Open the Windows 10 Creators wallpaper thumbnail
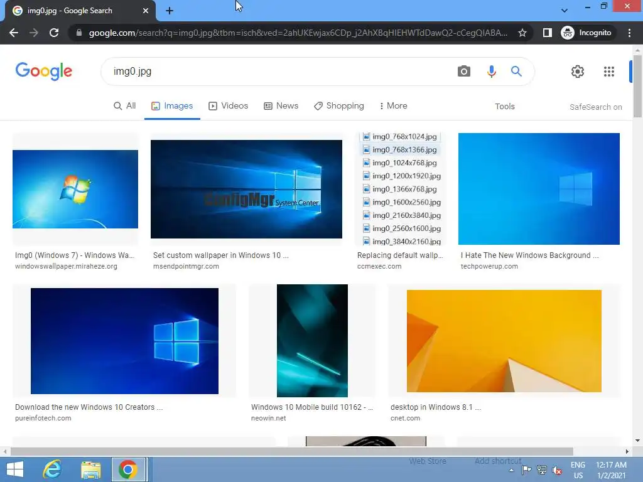643x482 pixels. click(x=125, y=341)
